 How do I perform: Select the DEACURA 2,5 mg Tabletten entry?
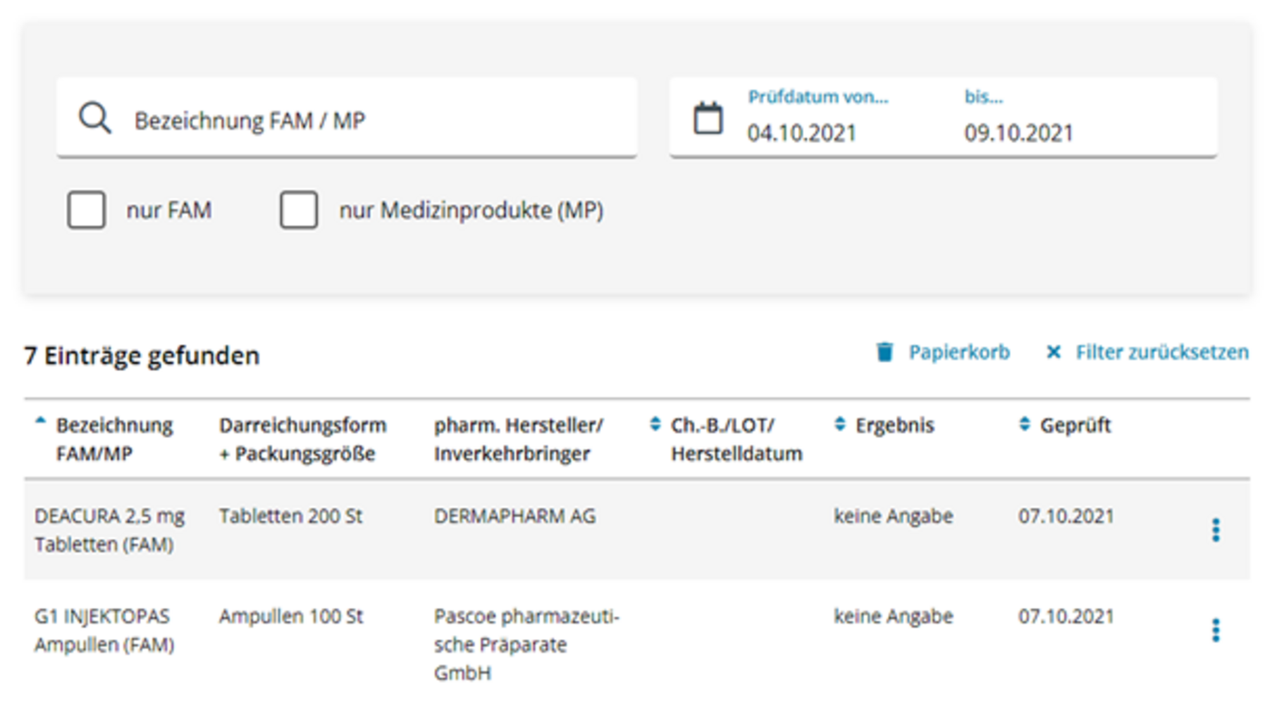[109, 530]
